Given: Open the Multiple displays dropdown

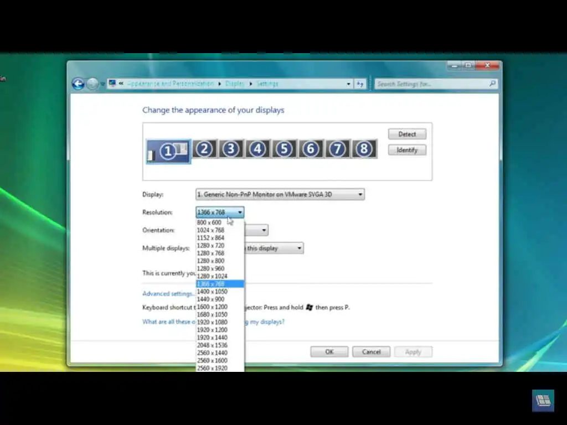Looking at the screenshot, I should 274,248.
